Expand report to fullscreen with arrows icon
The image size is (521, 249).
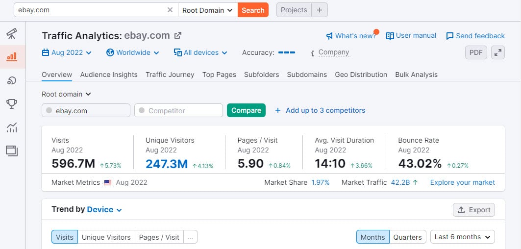tap(498, 53)
